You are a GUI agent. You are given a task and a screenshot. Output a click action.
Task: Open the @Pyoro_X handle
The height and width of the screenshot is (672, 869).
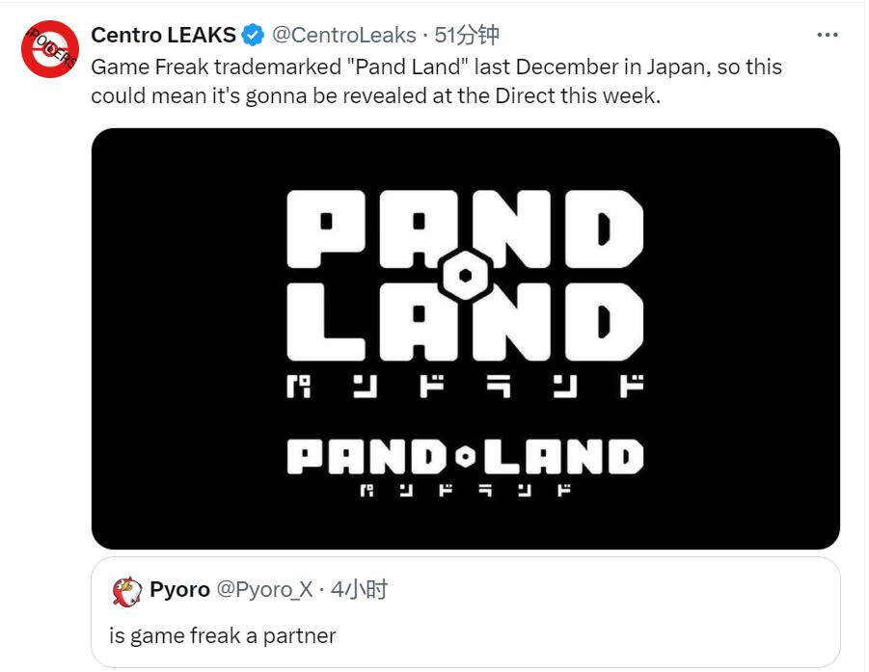pos(264,590)
